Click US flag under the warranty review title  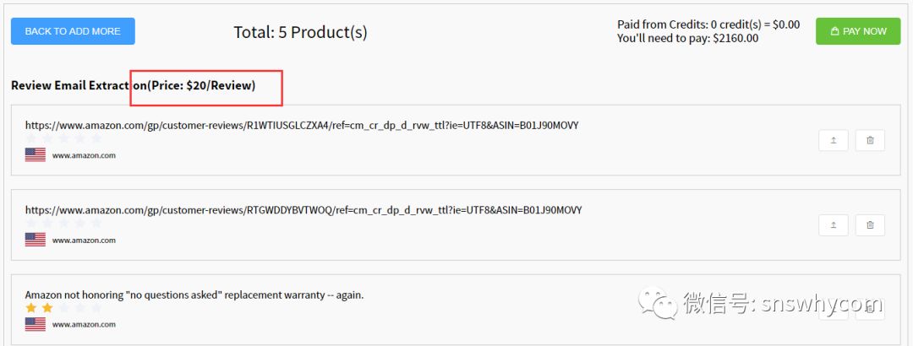click(x=36, y=324)
